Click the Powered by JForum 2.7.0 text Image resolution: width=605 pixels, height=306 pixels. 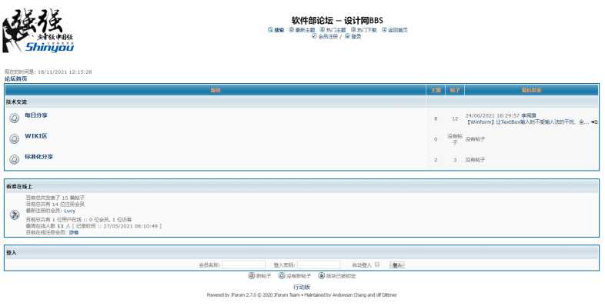pos(232,295)
